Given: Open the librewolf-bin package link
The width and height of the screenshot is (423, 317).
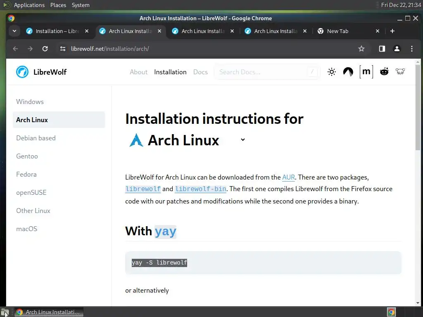Looking at the screenshot, I should click(x=200, y=189).
